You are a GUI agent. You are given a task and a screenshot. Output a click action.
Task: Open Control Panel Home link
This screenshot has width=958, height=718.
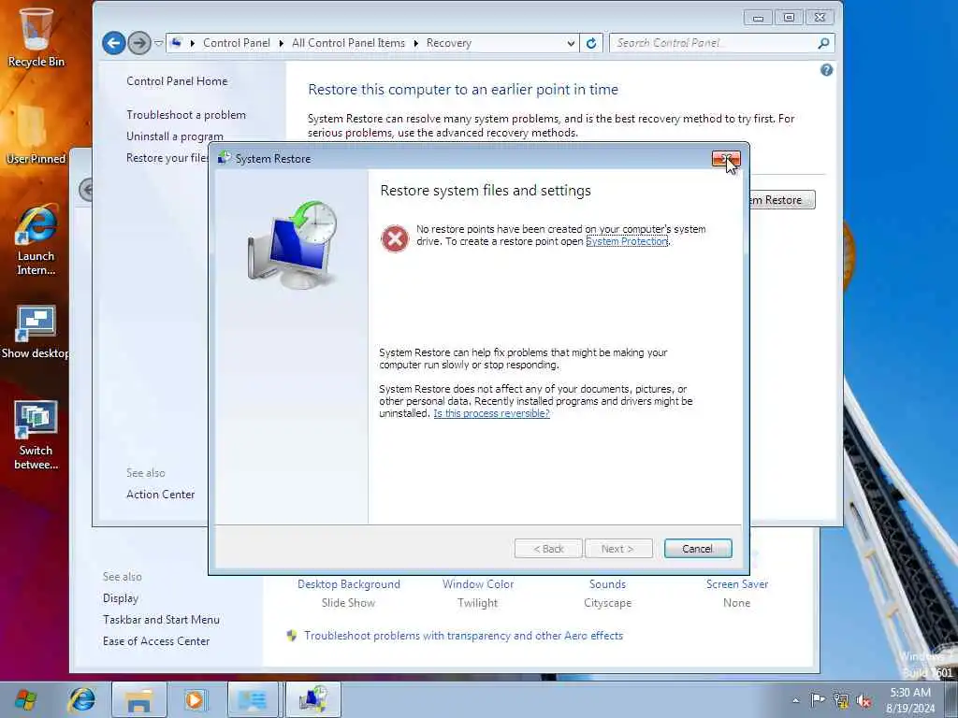pyautogui.click(x=177, y=81)
